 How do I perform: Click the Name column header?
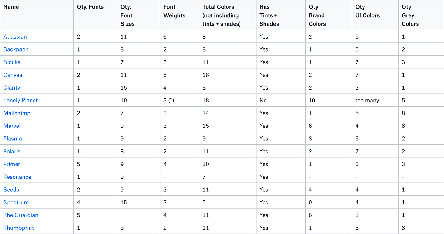click(x=11, y=7)
